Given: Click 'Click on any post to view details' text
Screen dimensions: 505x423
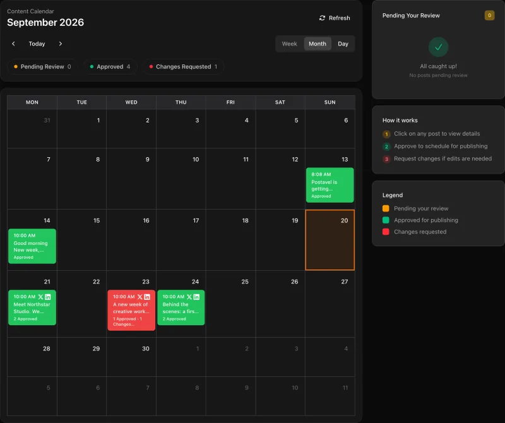Looking at the screenshot, I should [437, 134].
